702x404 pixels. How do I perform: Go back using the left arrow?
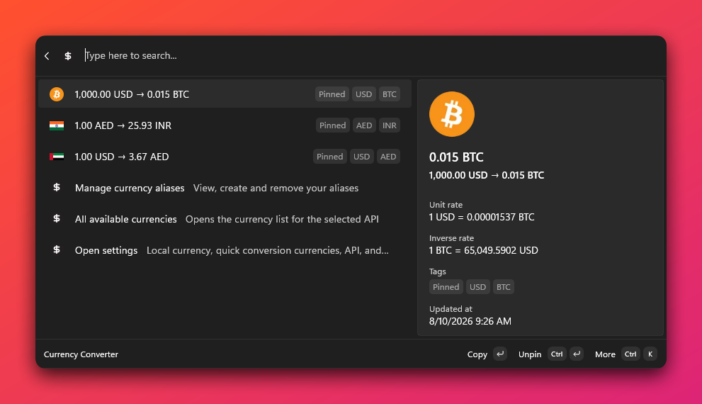47,56
